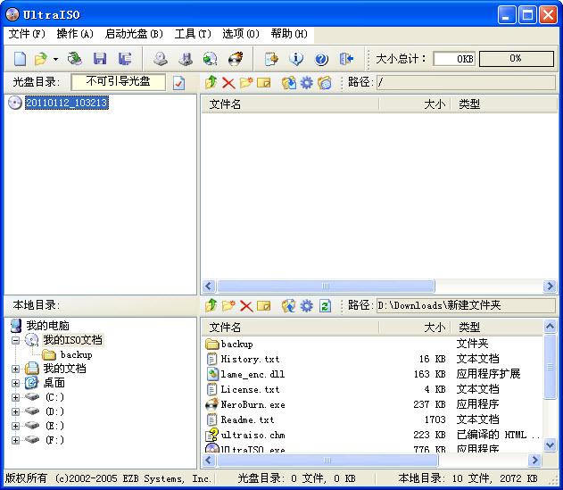
Task: Click the extract files icon in 光盘目录 toolbar
Action: click(x=289, y=83)
